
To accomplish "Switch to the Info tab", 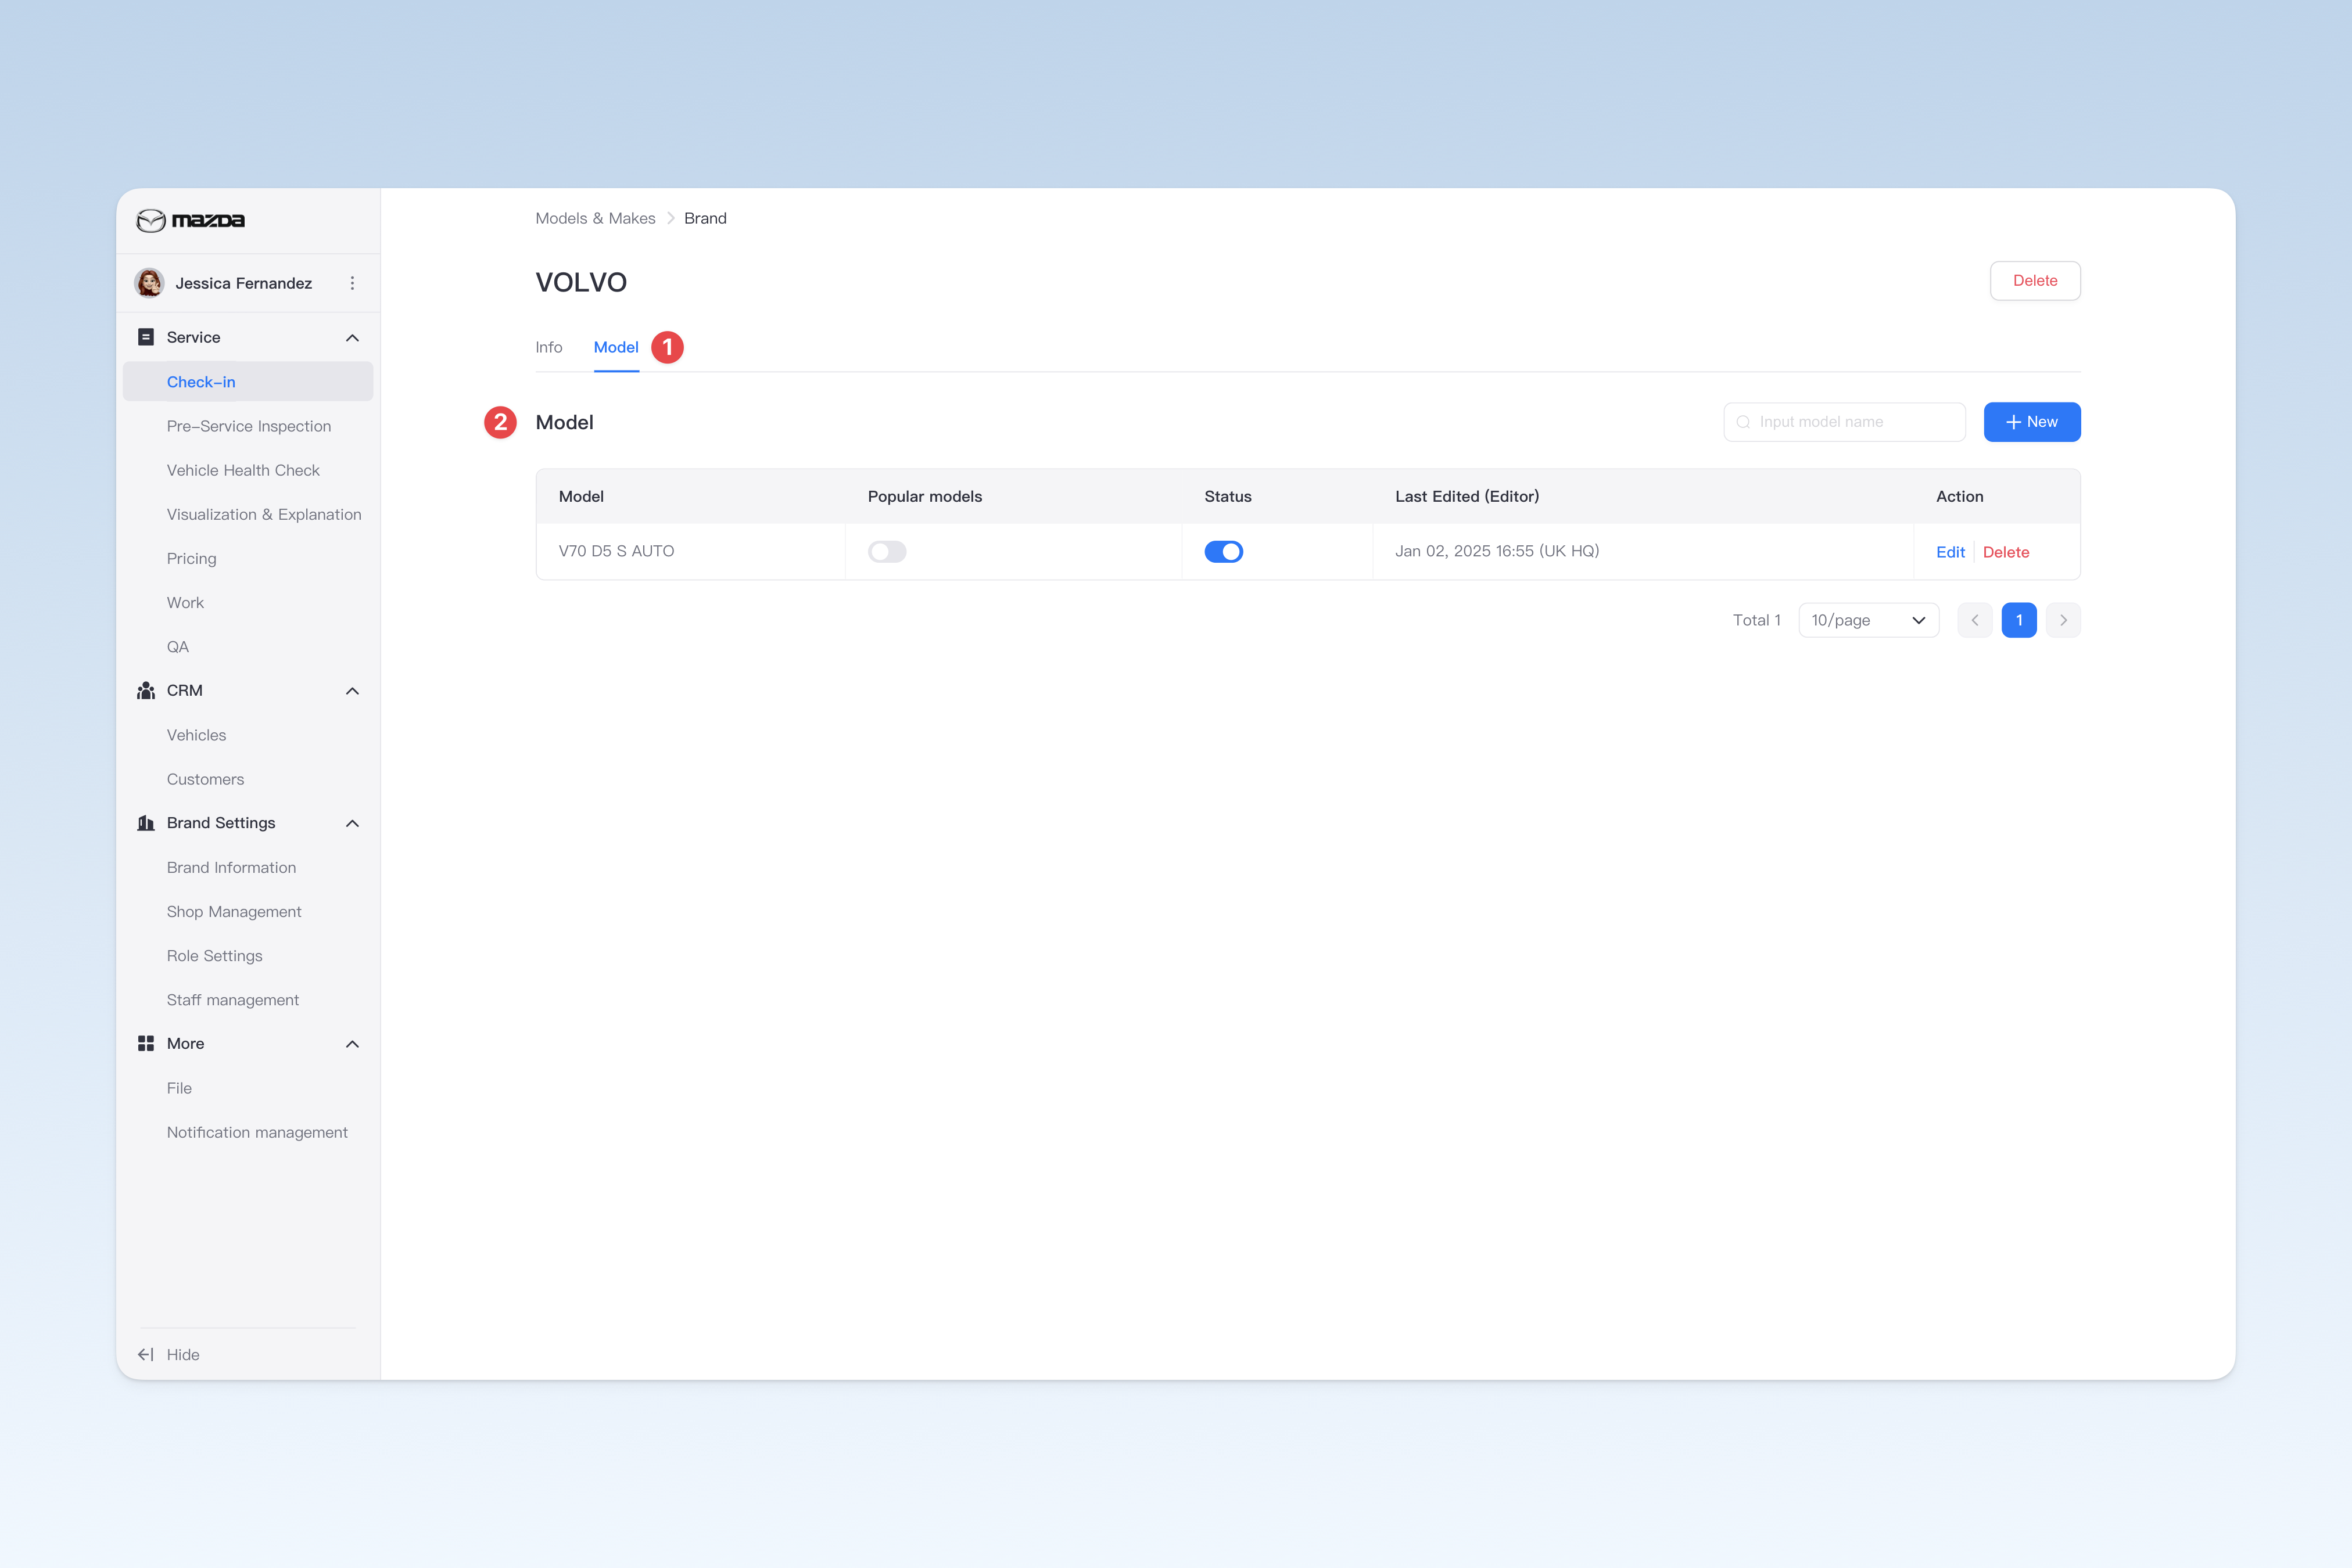I will pos(548,347).
